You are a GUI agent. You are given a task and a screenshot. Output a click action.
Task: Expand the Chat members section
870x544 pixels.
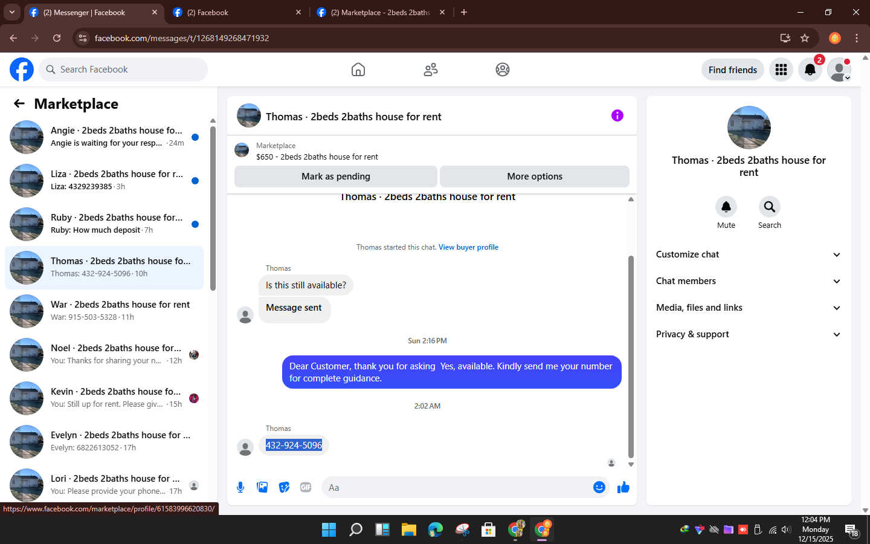(x=749, y=281)
